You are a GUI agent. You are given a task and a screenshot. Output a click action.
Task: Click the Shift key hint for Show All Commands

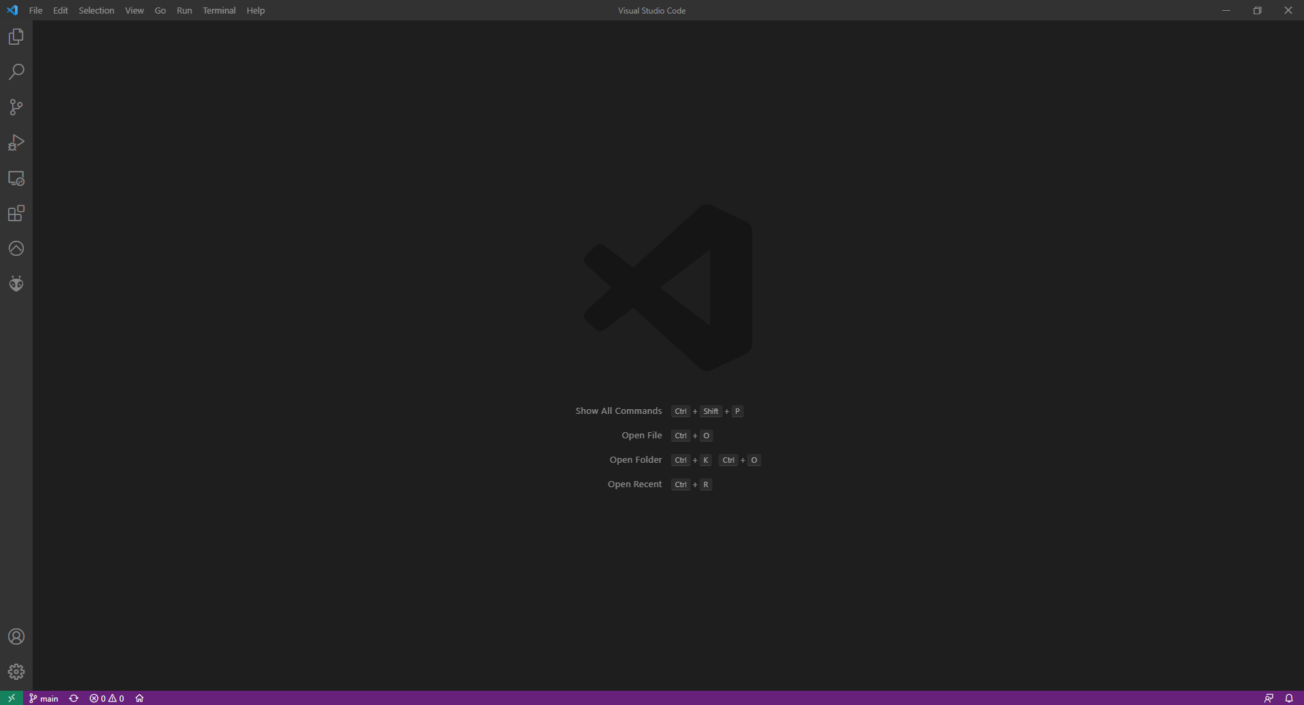pyautogui.click(x=711, y=411)
